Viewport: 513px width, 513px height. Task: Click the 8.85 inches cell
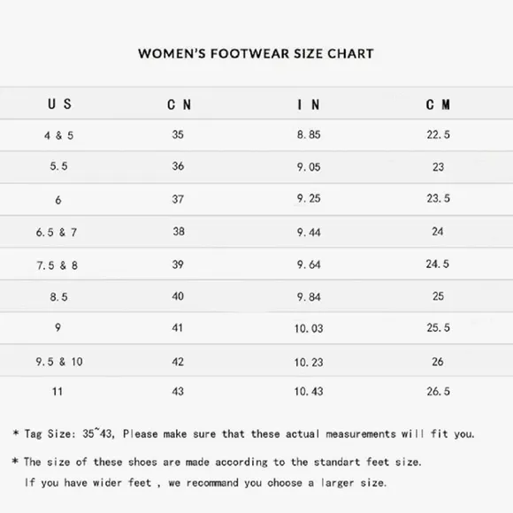tap(309, 134)
